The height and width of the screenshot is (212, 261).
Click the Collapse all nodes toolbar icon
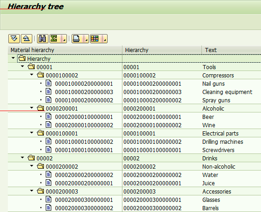click(x=26, y=39)
